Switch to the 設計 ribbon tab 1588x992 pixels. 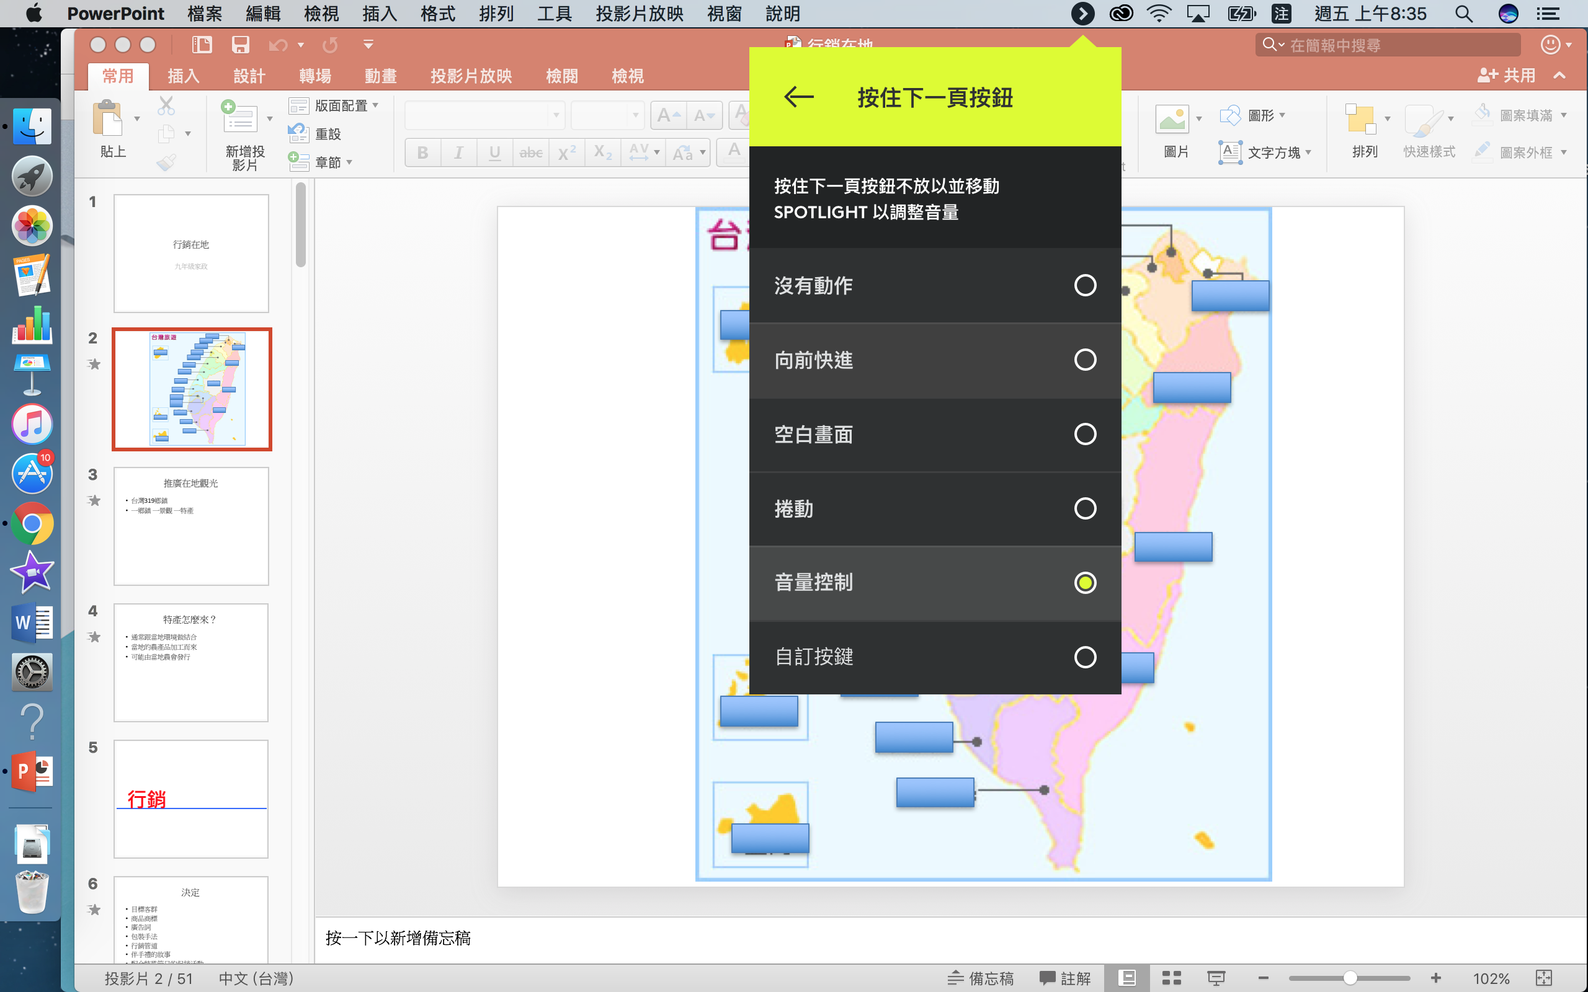249,76
